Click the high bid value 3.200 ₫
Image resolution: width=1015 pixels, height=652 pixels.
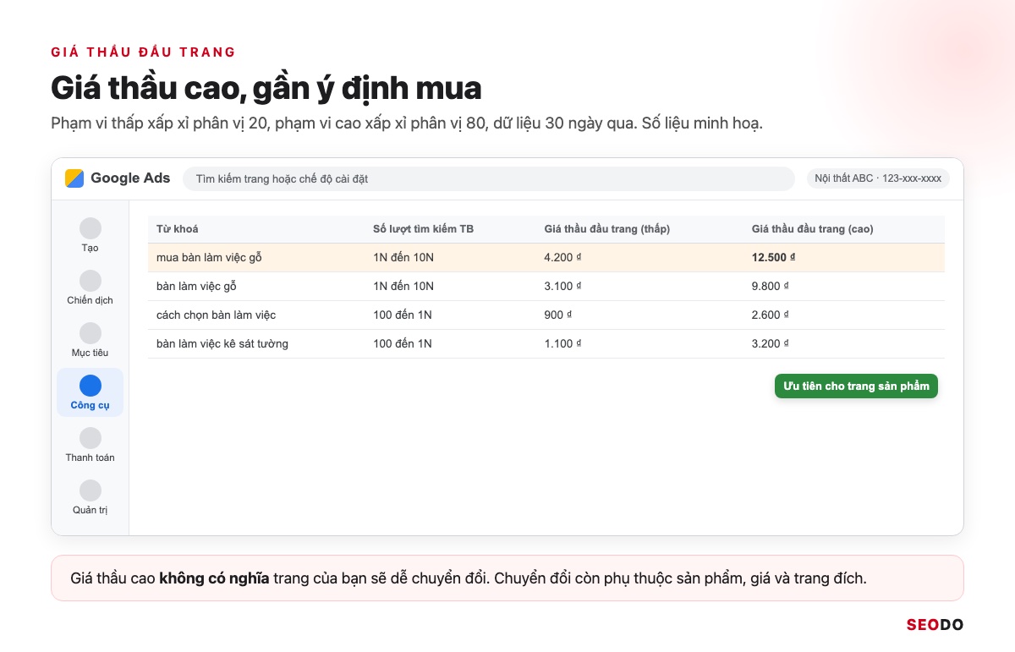point(771,343)
